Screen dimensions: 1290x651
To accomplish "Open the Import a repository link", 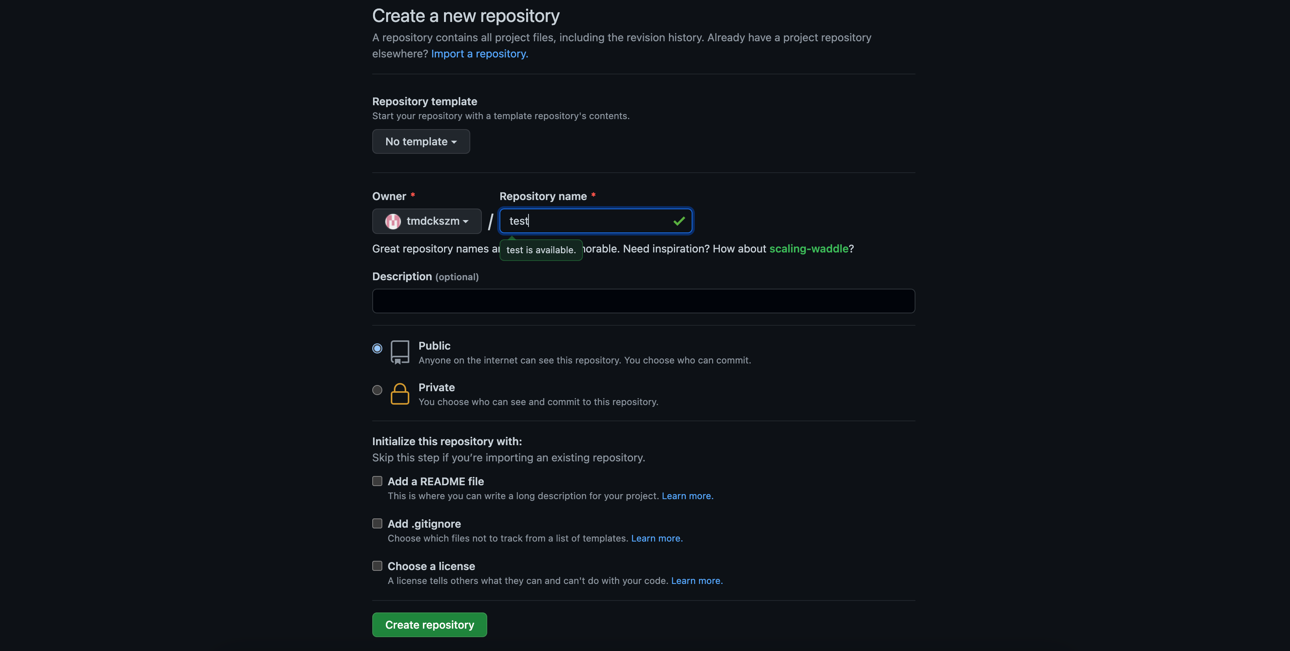I will tap(479, 54).
